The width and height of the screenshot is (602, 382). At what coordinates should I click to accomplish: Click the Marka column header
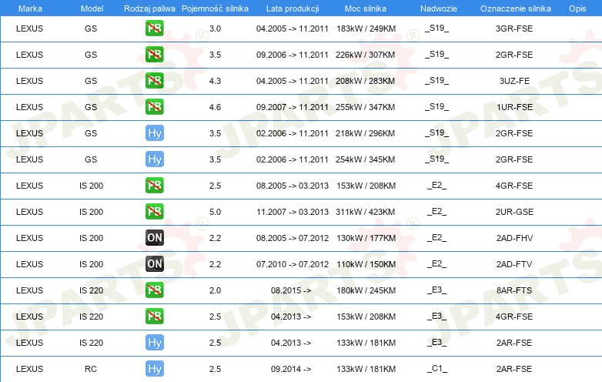coord(30,8)
